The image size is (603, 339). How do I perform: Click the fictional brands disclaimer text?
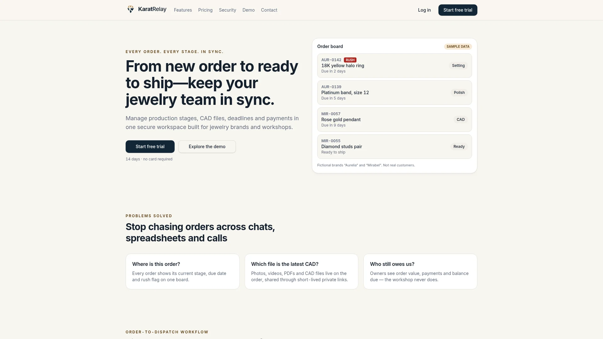(x=366, y=165)
